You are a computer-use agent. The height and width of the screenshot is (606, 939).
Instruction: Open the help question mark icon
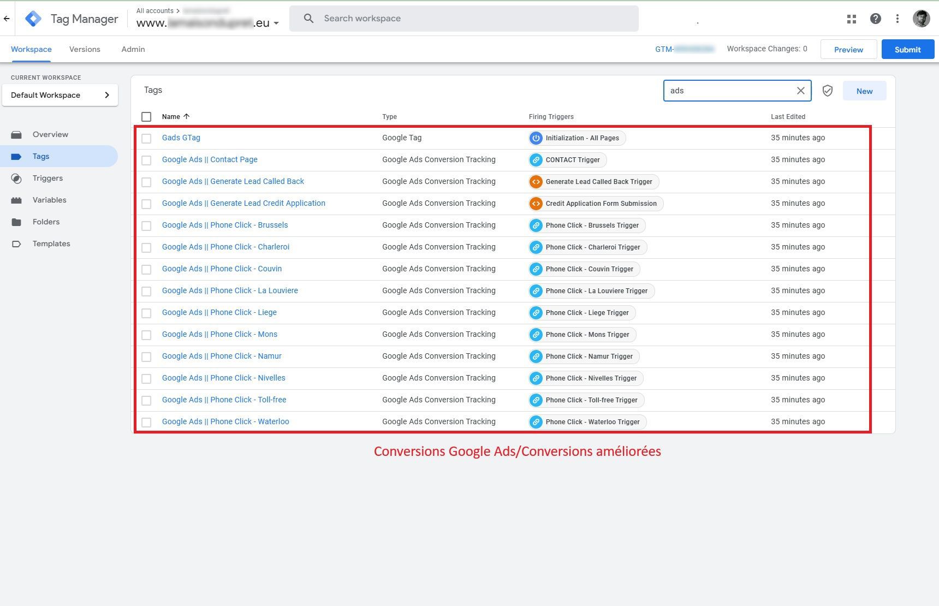click(x=875, y=19)
